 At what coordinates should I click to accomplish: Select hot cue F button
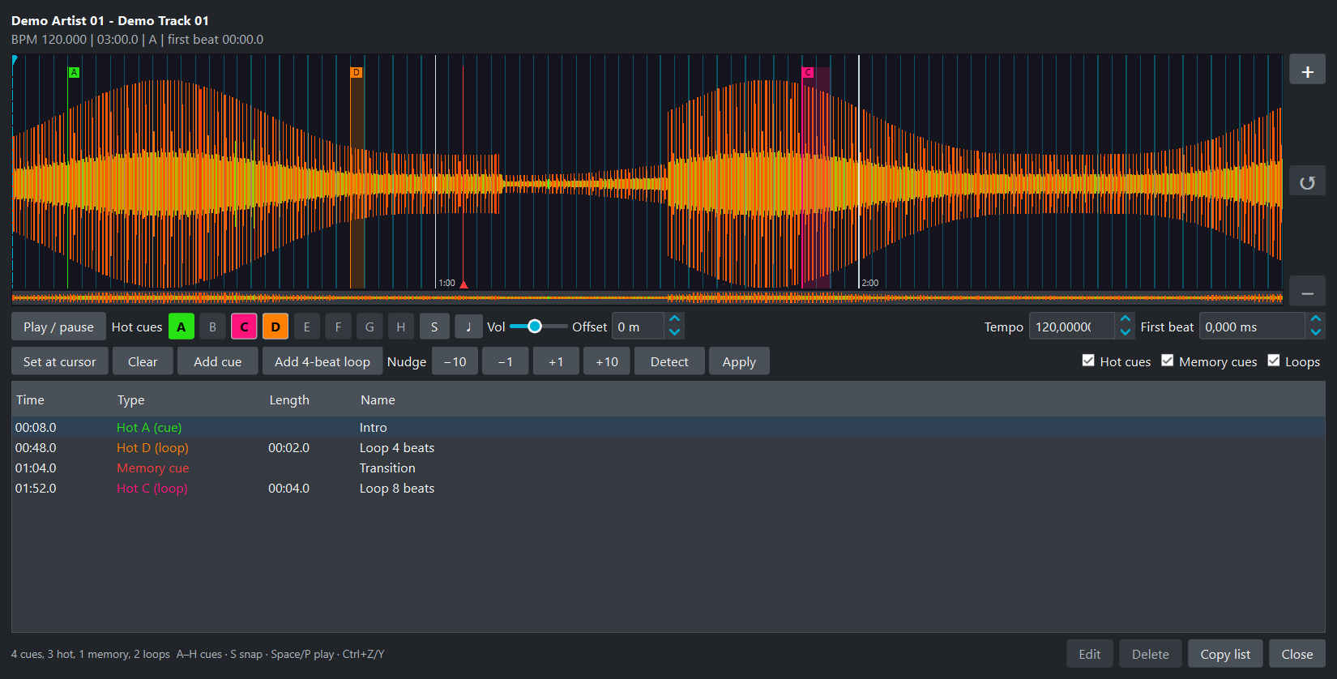[x=338, y=327]
